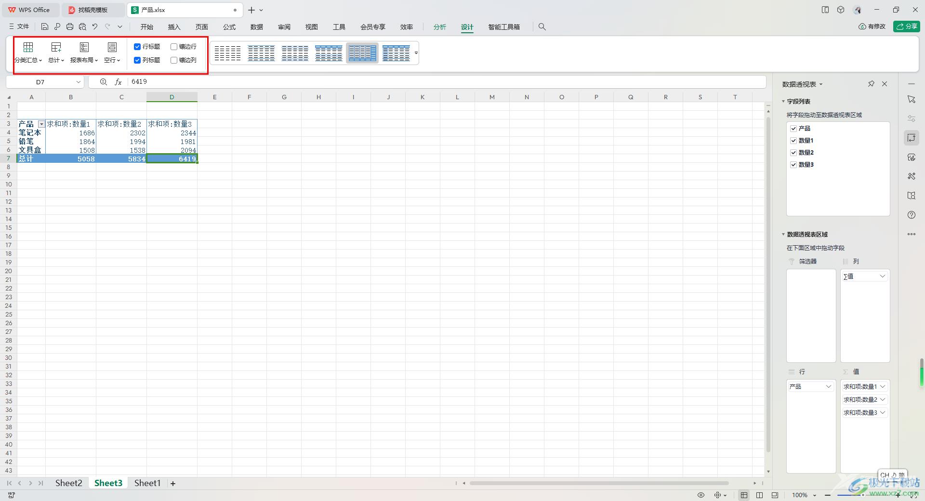Click the redo arrow icon

(x=107, y=27)
